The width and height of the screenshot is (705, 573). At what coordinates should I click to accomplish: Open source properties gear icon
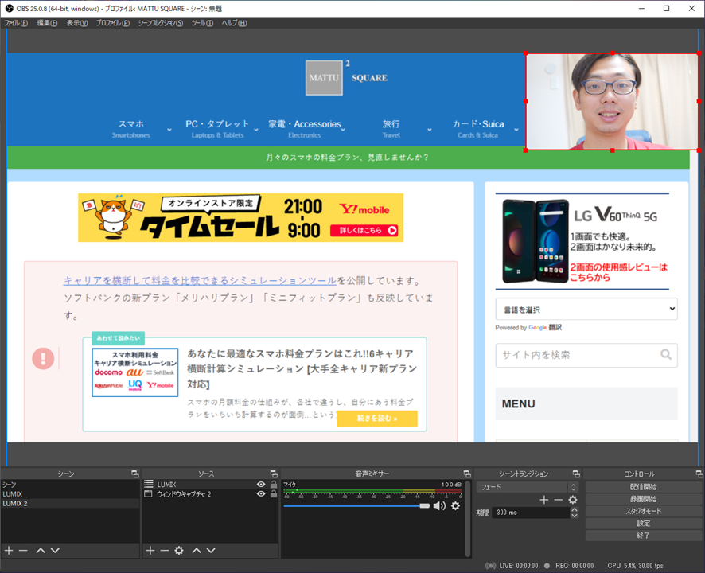click(x=179, y=551)
